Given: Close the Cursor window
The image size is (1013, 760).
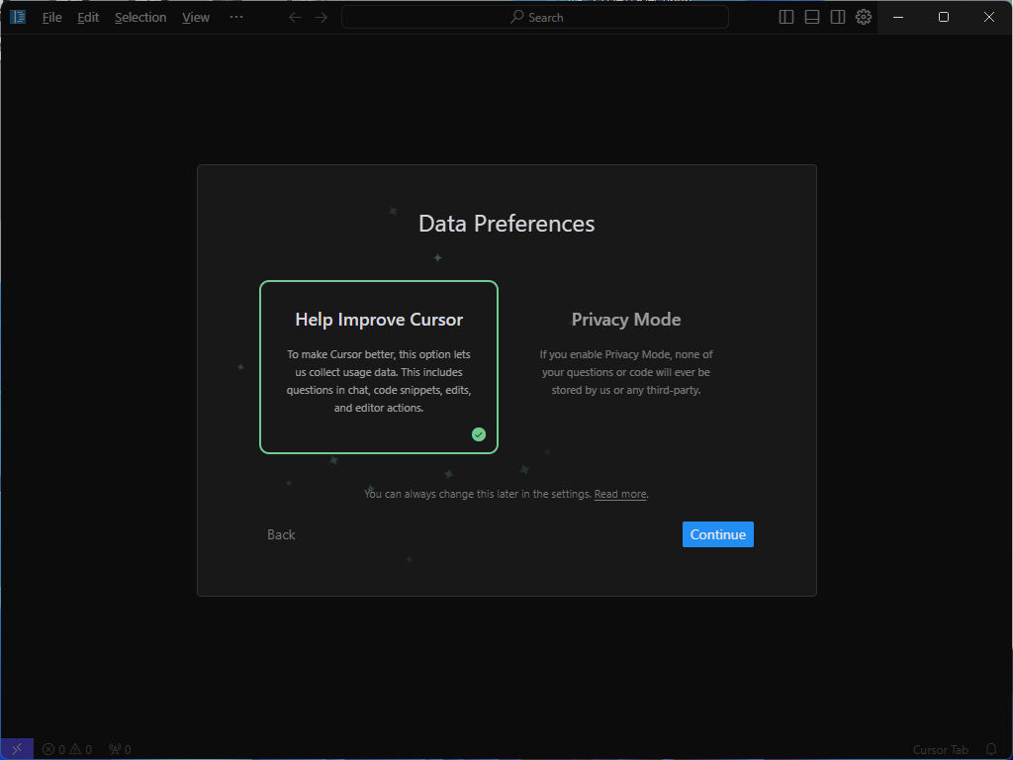Looking at the screenshot, I should tap(989, 18).
